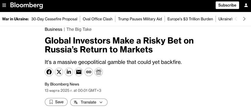Share the article on LinkedIn

click(x=69, y=72)
